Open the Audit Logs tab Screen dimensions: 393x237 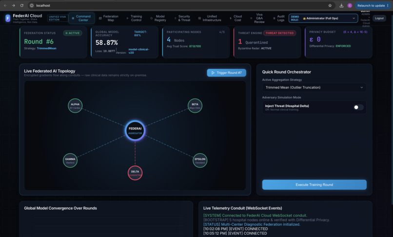tap(279, 18)
